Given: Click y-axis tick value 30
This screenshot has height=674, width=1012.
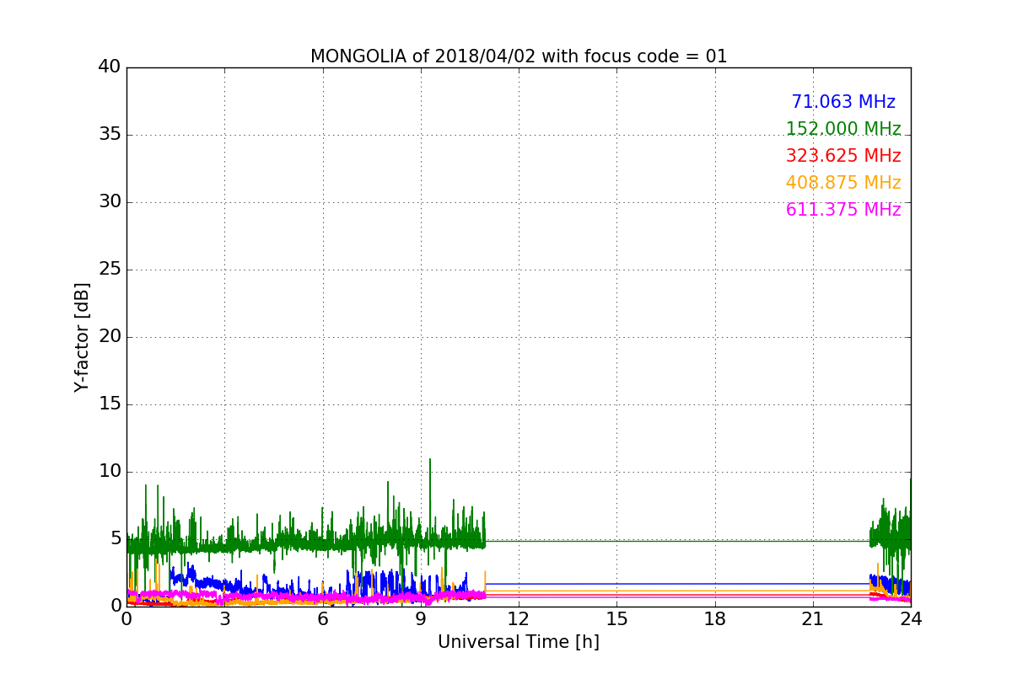Looking at the screenshot, I should tap(110, 202).
